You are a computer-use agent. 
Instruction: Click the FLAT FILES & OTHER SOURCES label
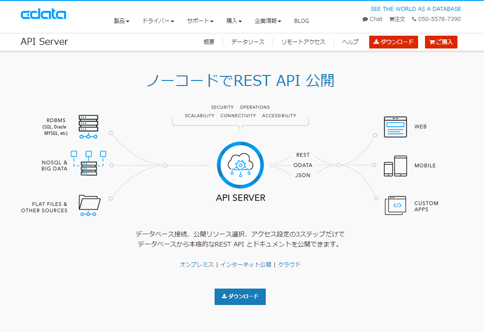(x=44, y=207)
